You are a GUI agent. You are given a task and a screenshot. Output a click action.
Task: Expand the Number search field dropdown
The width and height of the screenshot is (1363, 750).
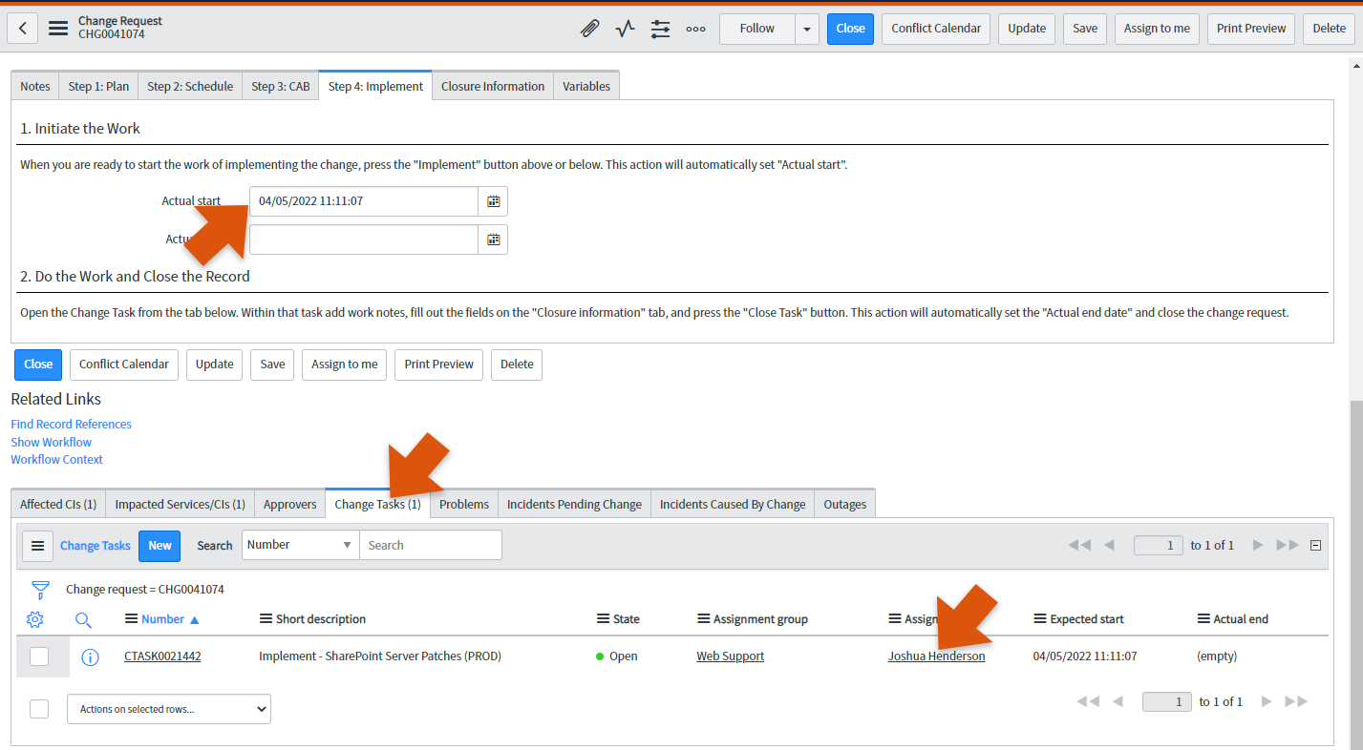[x=300, y=545]
